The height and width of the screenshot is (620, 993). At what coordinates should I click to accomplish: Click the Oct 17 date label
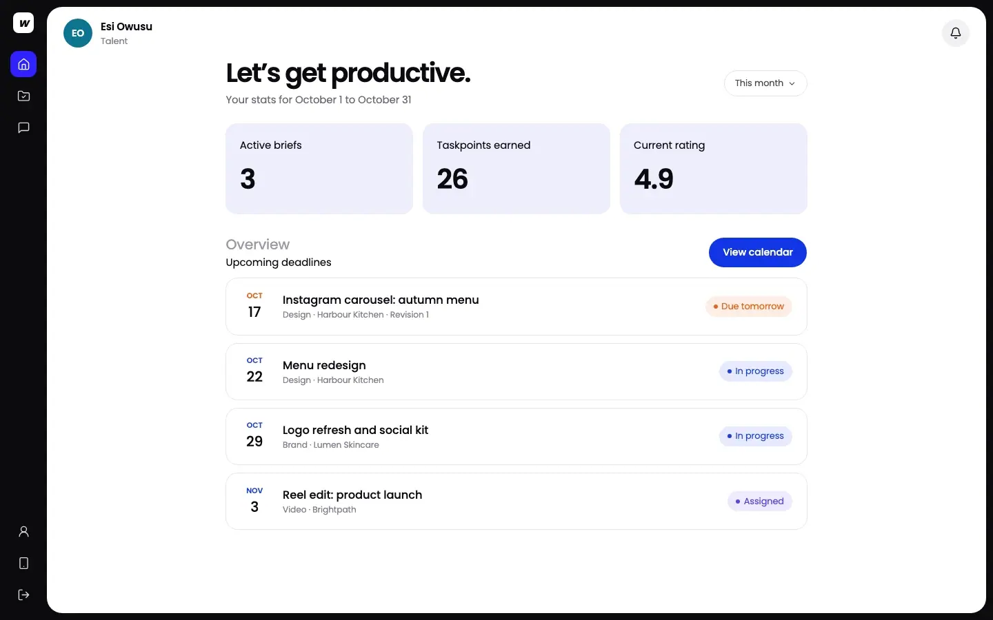pos(254,305)
